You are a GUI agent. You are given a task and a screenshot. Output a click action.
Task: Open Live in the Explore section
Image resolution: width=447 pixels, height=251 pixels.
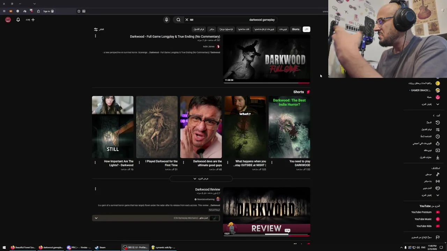coord(432,181)
